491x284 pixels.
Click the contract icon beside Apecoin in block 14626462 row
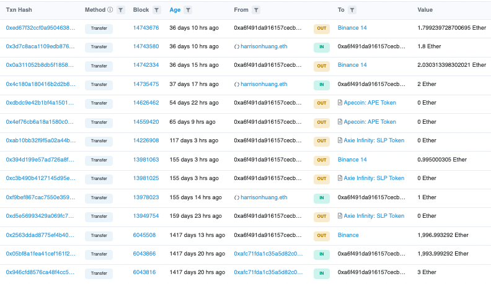340,103
